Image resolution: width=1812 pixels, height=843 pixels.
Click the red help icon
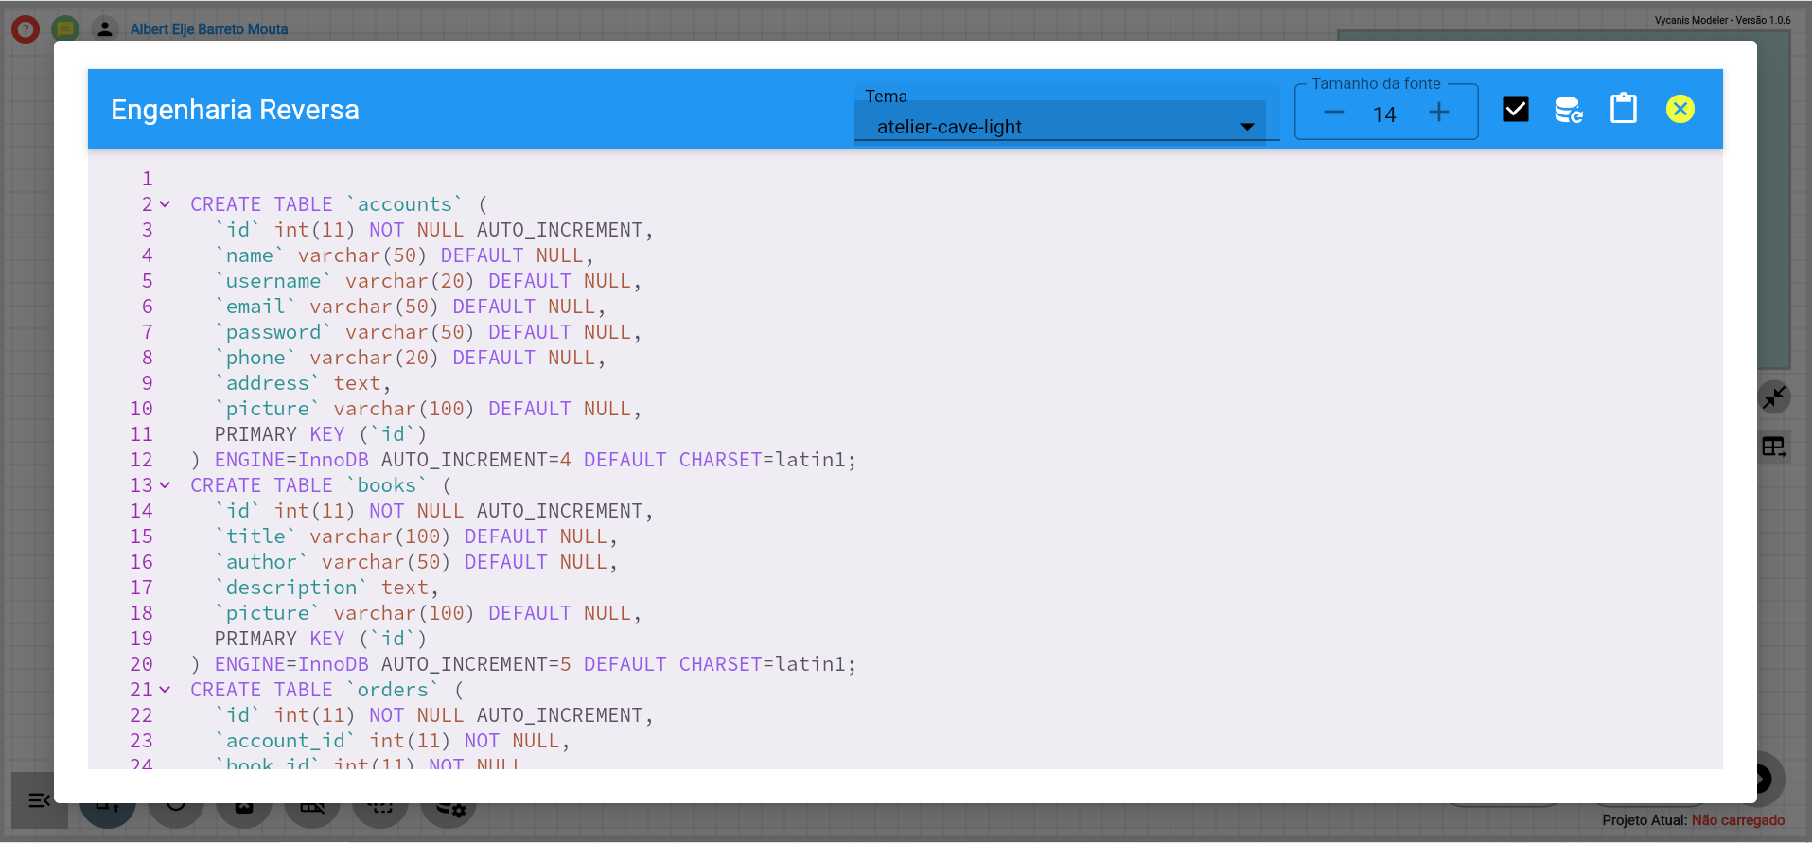tap(26, 29)
